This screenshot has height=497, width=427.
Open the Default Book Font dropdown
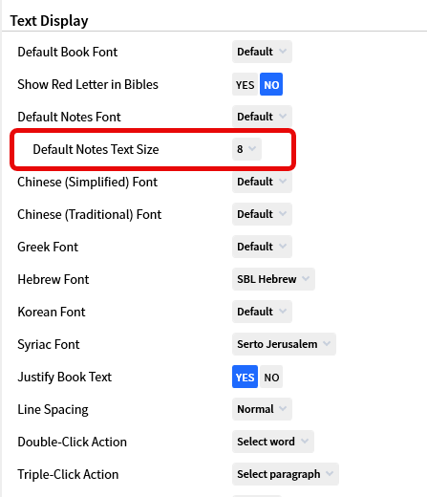click(262, 52)
